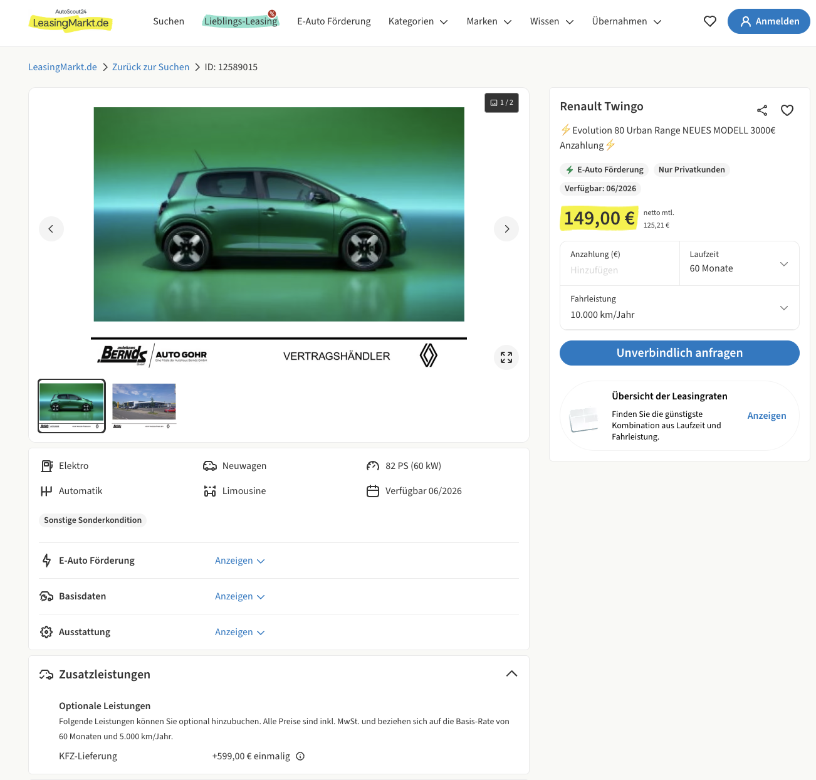Click the Anzahlung input field
816x780 pixels.
click(x=619, y=270)
